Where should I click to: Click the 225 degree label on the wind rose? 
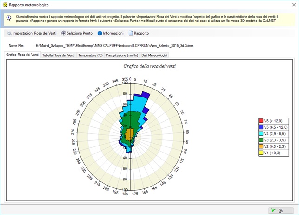(90, 177)
